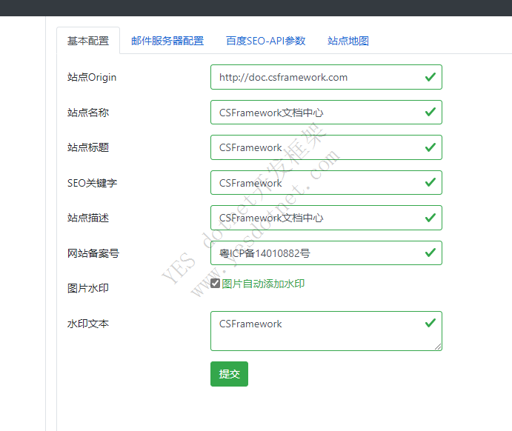Click the checkmark icon in 站点描述 field
Image resolution: width=512 pixels, height=431 pixels.
coord(430,217)
